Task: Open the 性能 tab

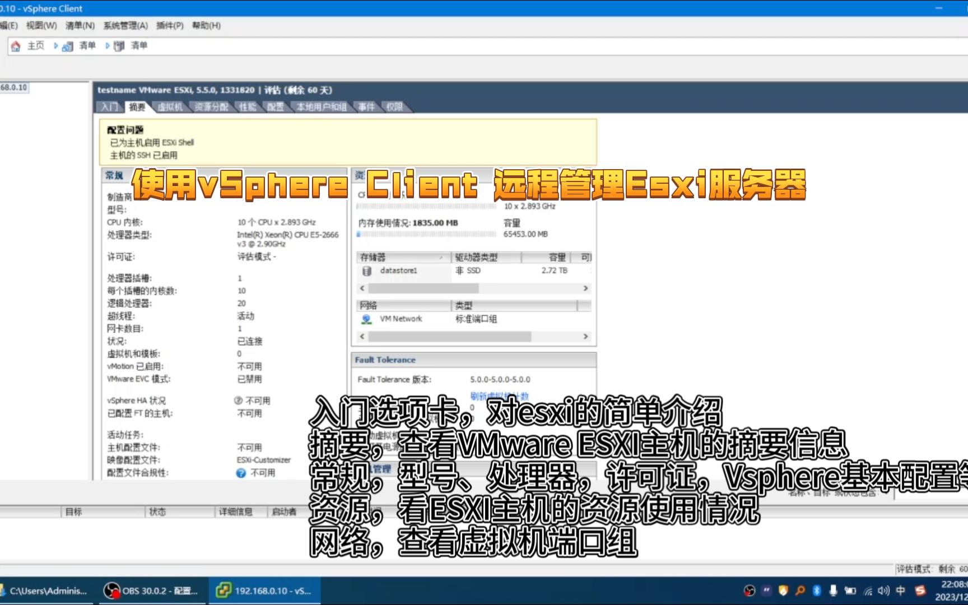Action: [x=248, y=107]
